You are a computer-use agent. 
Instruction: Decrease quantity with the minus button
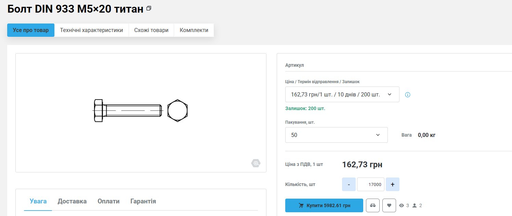[349, 184]
